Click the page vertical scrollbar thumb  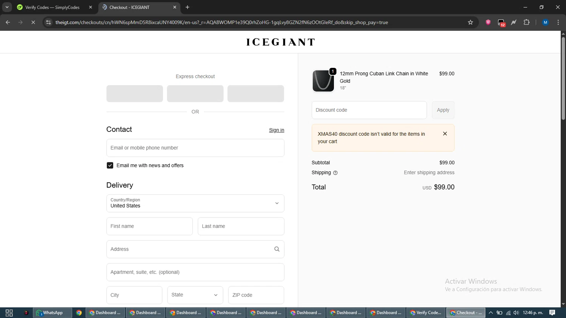(x=563, y=78)
